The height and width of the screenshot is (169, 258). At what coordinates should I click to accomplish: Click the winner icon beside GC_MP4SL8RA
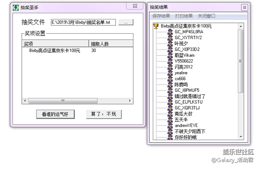coord(170,32)
